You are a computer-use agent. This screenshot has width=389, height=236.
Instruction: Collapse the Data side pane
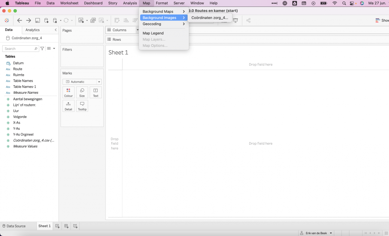56,30
